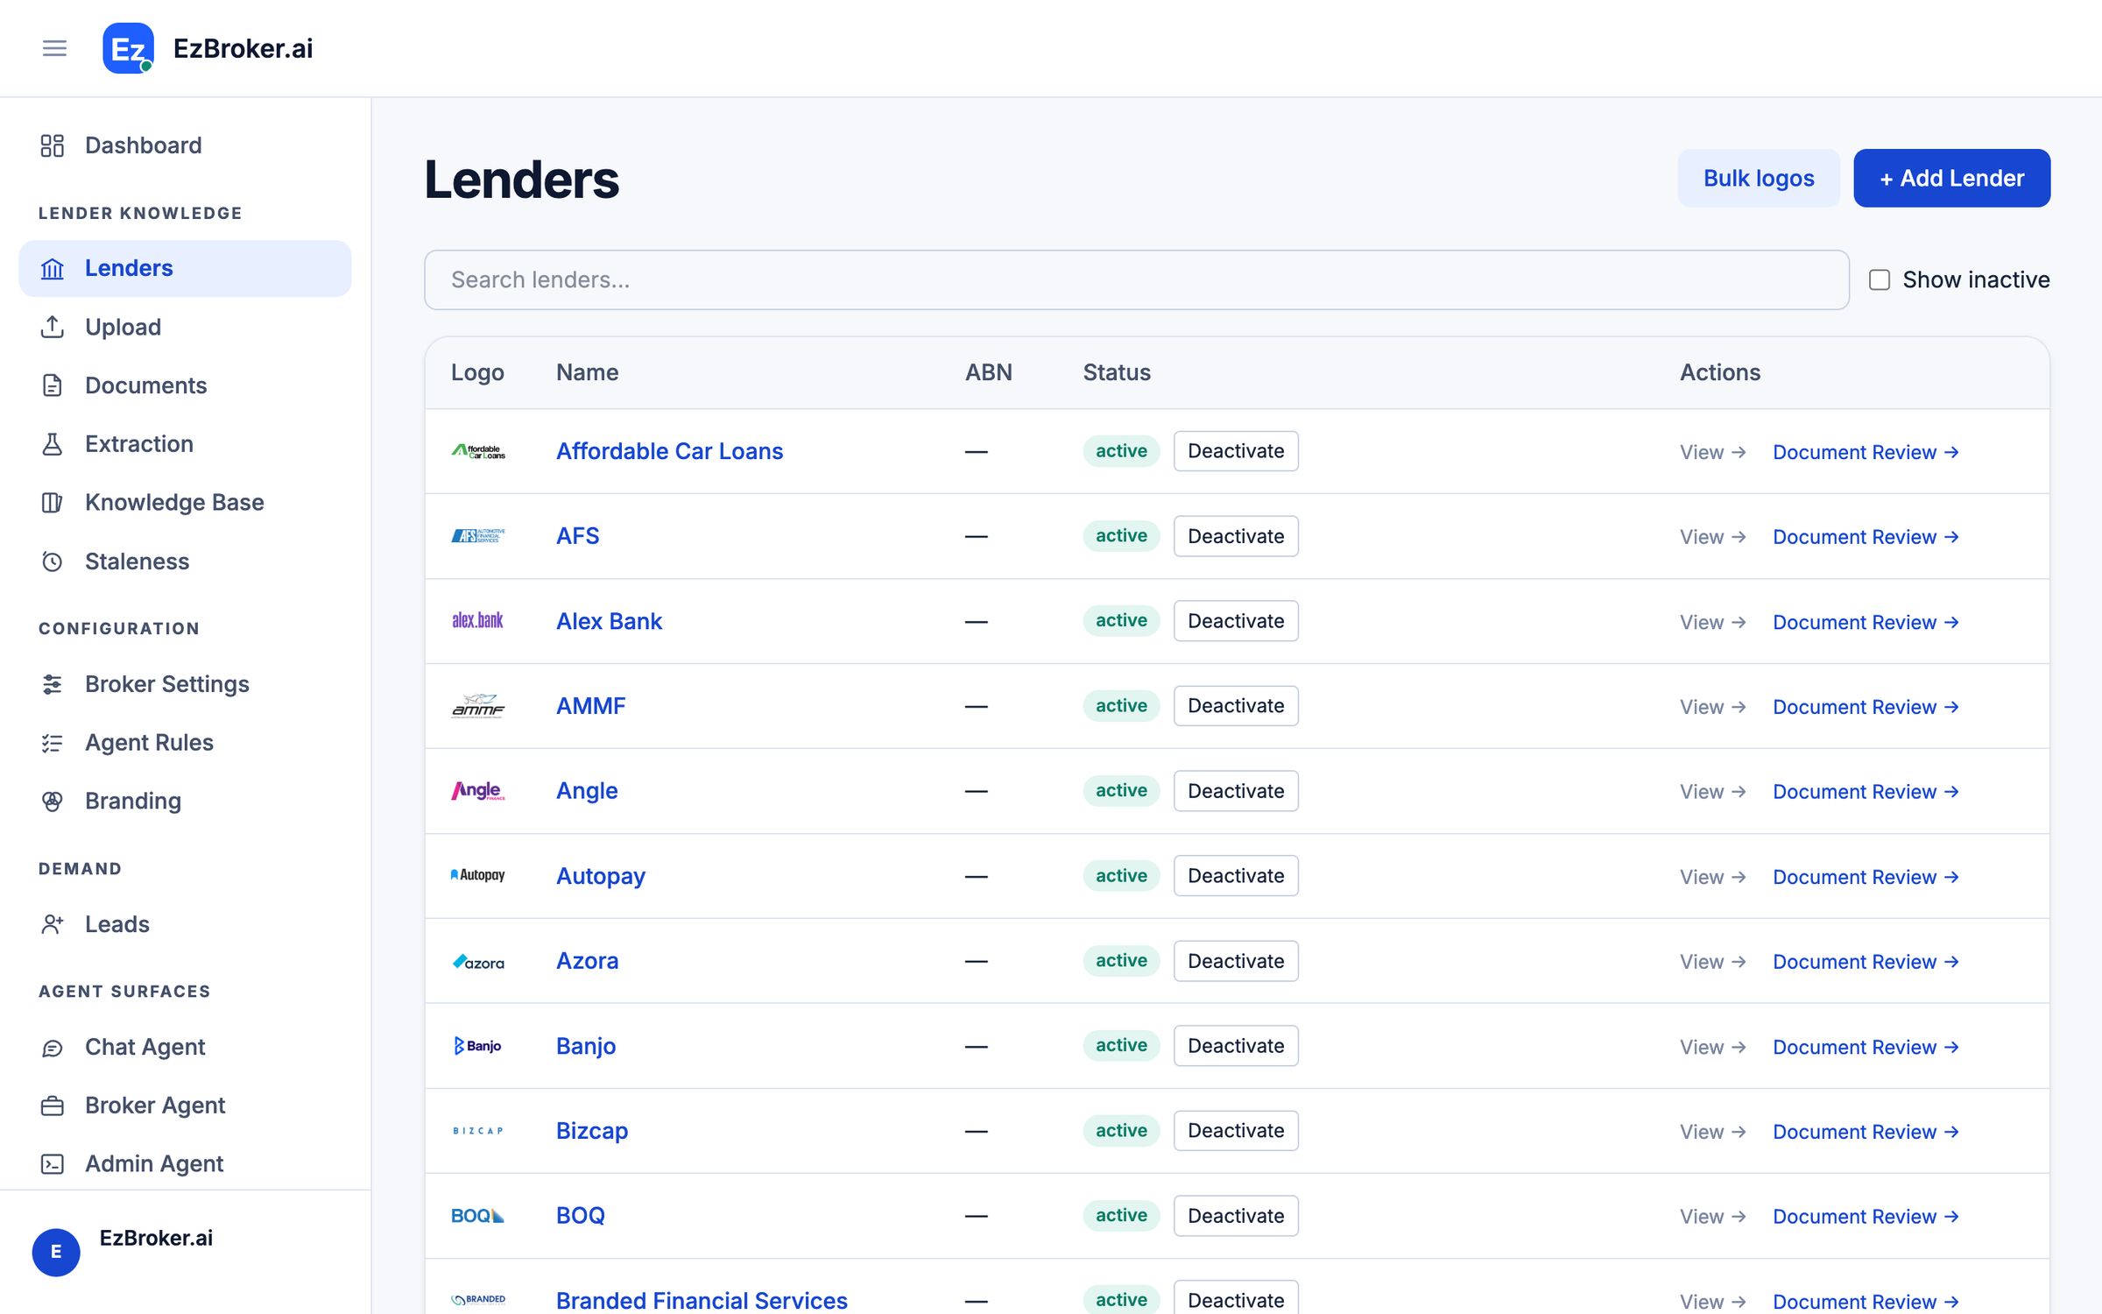The height and width of the screenshot is (1314, 2102).
Task: Deactivate the Alex Bank lender
Action: click(1236, 621)
